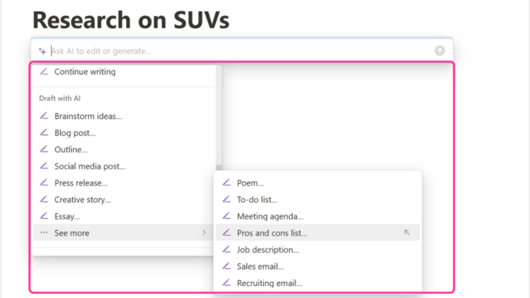This screenshot has height=298, width=530.
Task: Click the AI sparkle icon in prompt bar
Action: (x=42, y=51)
